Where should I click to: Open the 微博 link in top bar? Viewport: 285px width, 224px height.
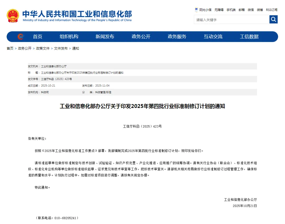click(260, 10)
